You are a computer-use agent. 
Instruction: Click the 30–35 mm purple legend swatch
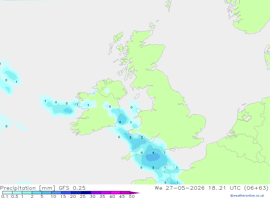[96, 193]
